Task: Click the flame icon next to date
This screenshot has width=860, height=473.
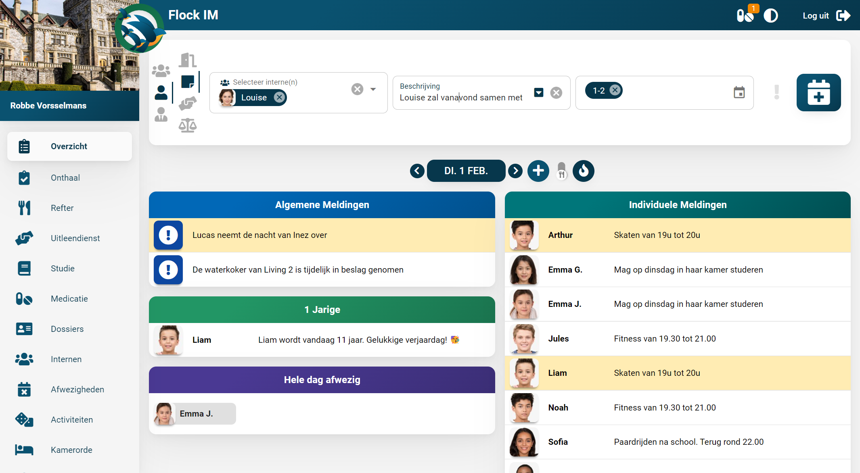Action: pyautogui.click(x=583, y=171)
